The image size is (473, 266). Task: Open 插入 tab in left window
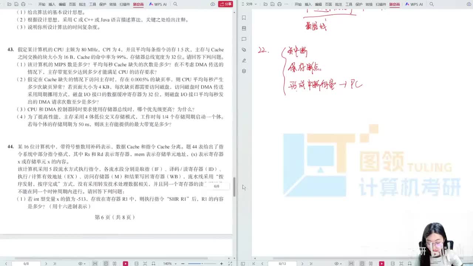52,4
